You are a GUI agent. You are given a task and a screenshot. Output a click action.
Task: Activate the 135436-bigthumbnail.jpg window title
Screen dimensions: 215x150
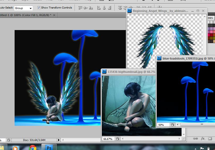131,72
